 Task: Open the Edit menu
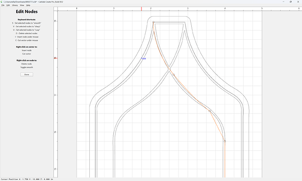[8, 5]
